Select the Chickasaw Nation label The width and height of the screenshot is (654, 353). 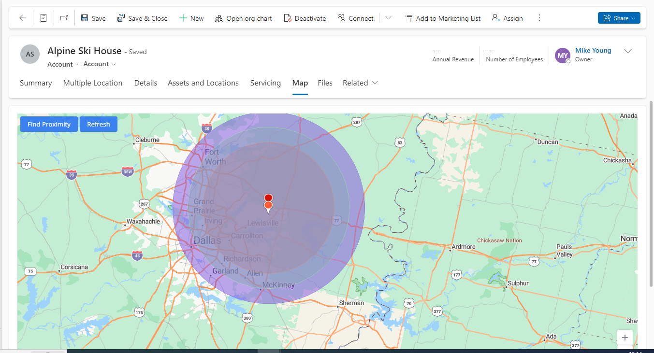click(499, 240)
